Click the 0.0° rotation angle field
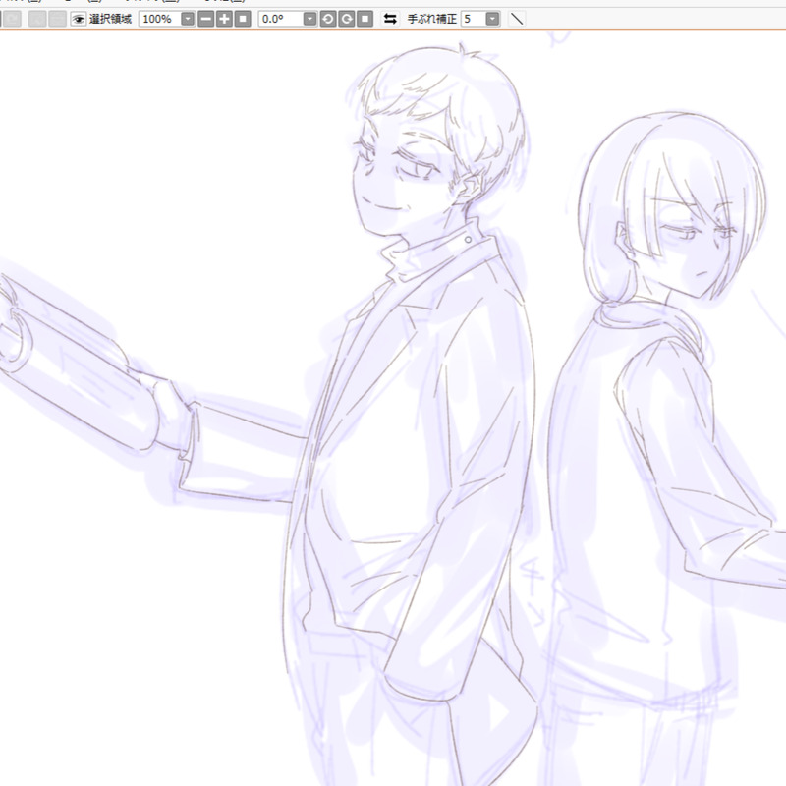This screenshot has height=786, width=786. [x=281, y=19]
